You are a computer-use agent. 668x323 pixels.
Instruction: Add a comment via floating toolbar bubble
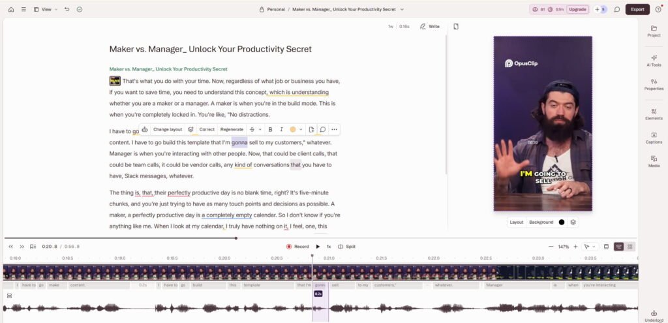pyautogui.click(x=323, y=129)
